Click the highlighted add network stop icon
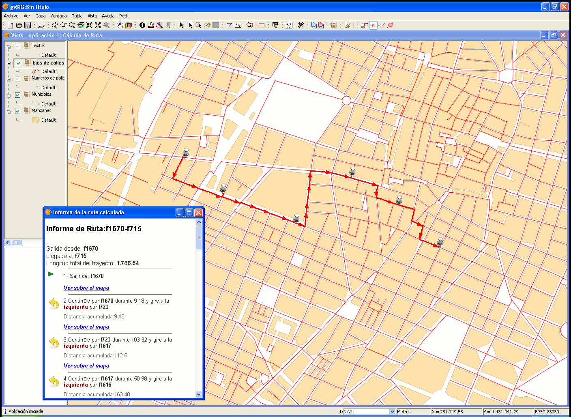The image size is (571, 417). coord(373,25)
